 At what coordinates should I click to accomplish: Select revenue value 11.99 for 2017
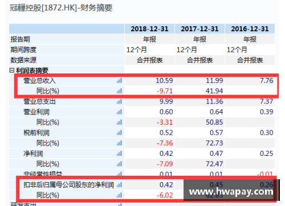pyautogui.click(x=214, y=81)
